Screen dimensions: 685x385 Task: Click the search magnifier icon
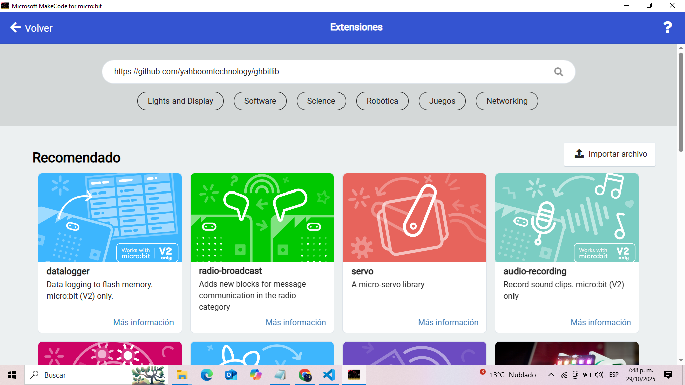tap(558, 72)
